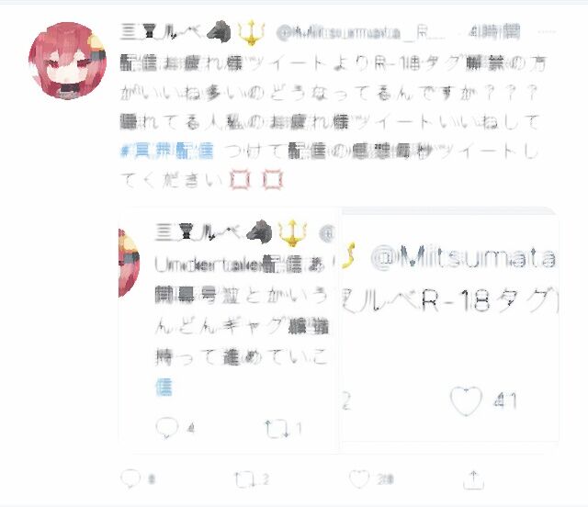Screen dimensions: 588x507
Task: Open the @Mitsumata_R handle in tweet header
Action: 361,33
